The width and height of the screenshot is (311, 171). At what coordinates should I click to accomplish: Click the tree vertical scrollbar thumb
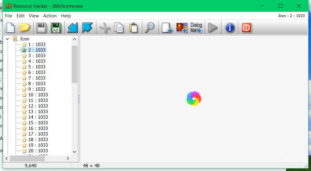point(75,64)
